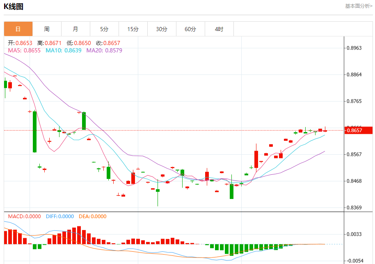Click the 0.8369 price axis label
The width and height of the screenshot is (375, 264).
point(354,208)
